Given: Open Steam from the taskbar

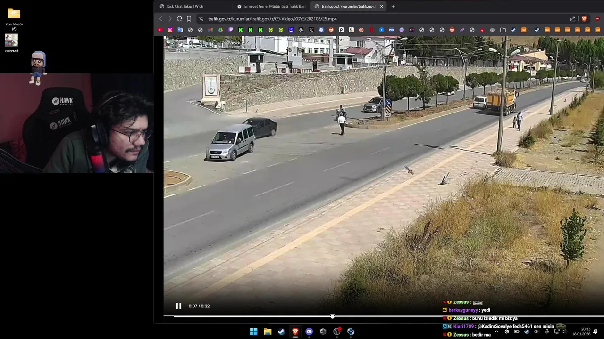Looking at the screenshot, I should point(281,331).
